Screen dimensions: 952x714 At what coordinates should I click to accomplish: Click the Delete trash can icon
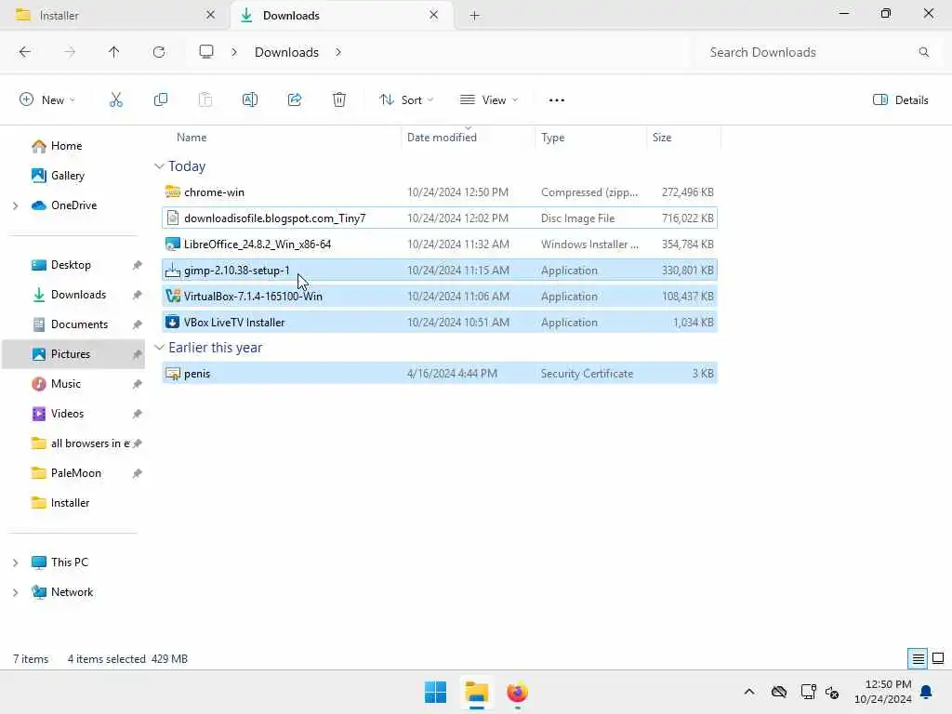click(x=339, y=100)
